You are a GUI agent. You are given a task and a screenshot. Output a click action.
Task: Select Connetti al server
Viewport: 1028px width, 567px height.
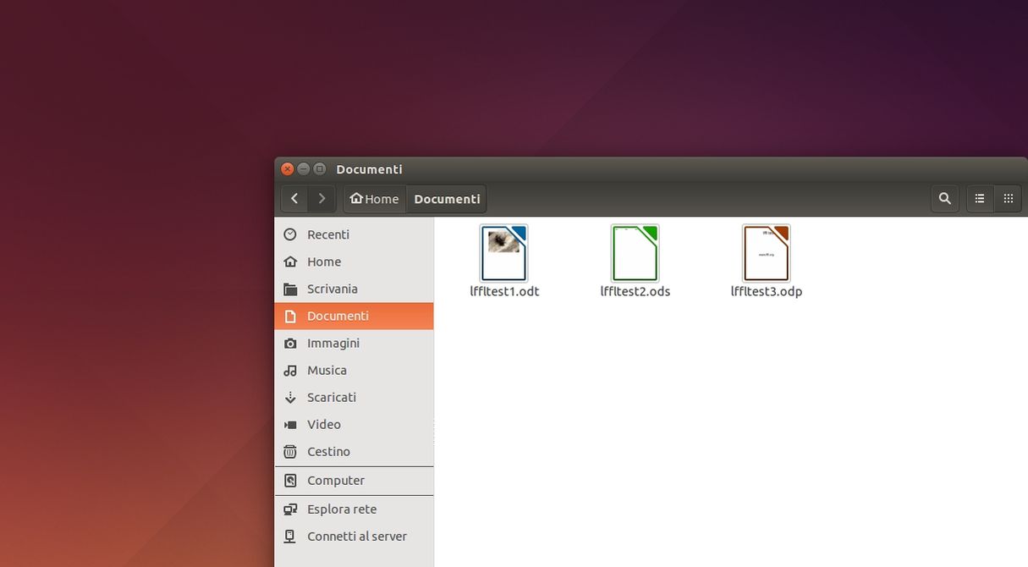click(356, 536)
